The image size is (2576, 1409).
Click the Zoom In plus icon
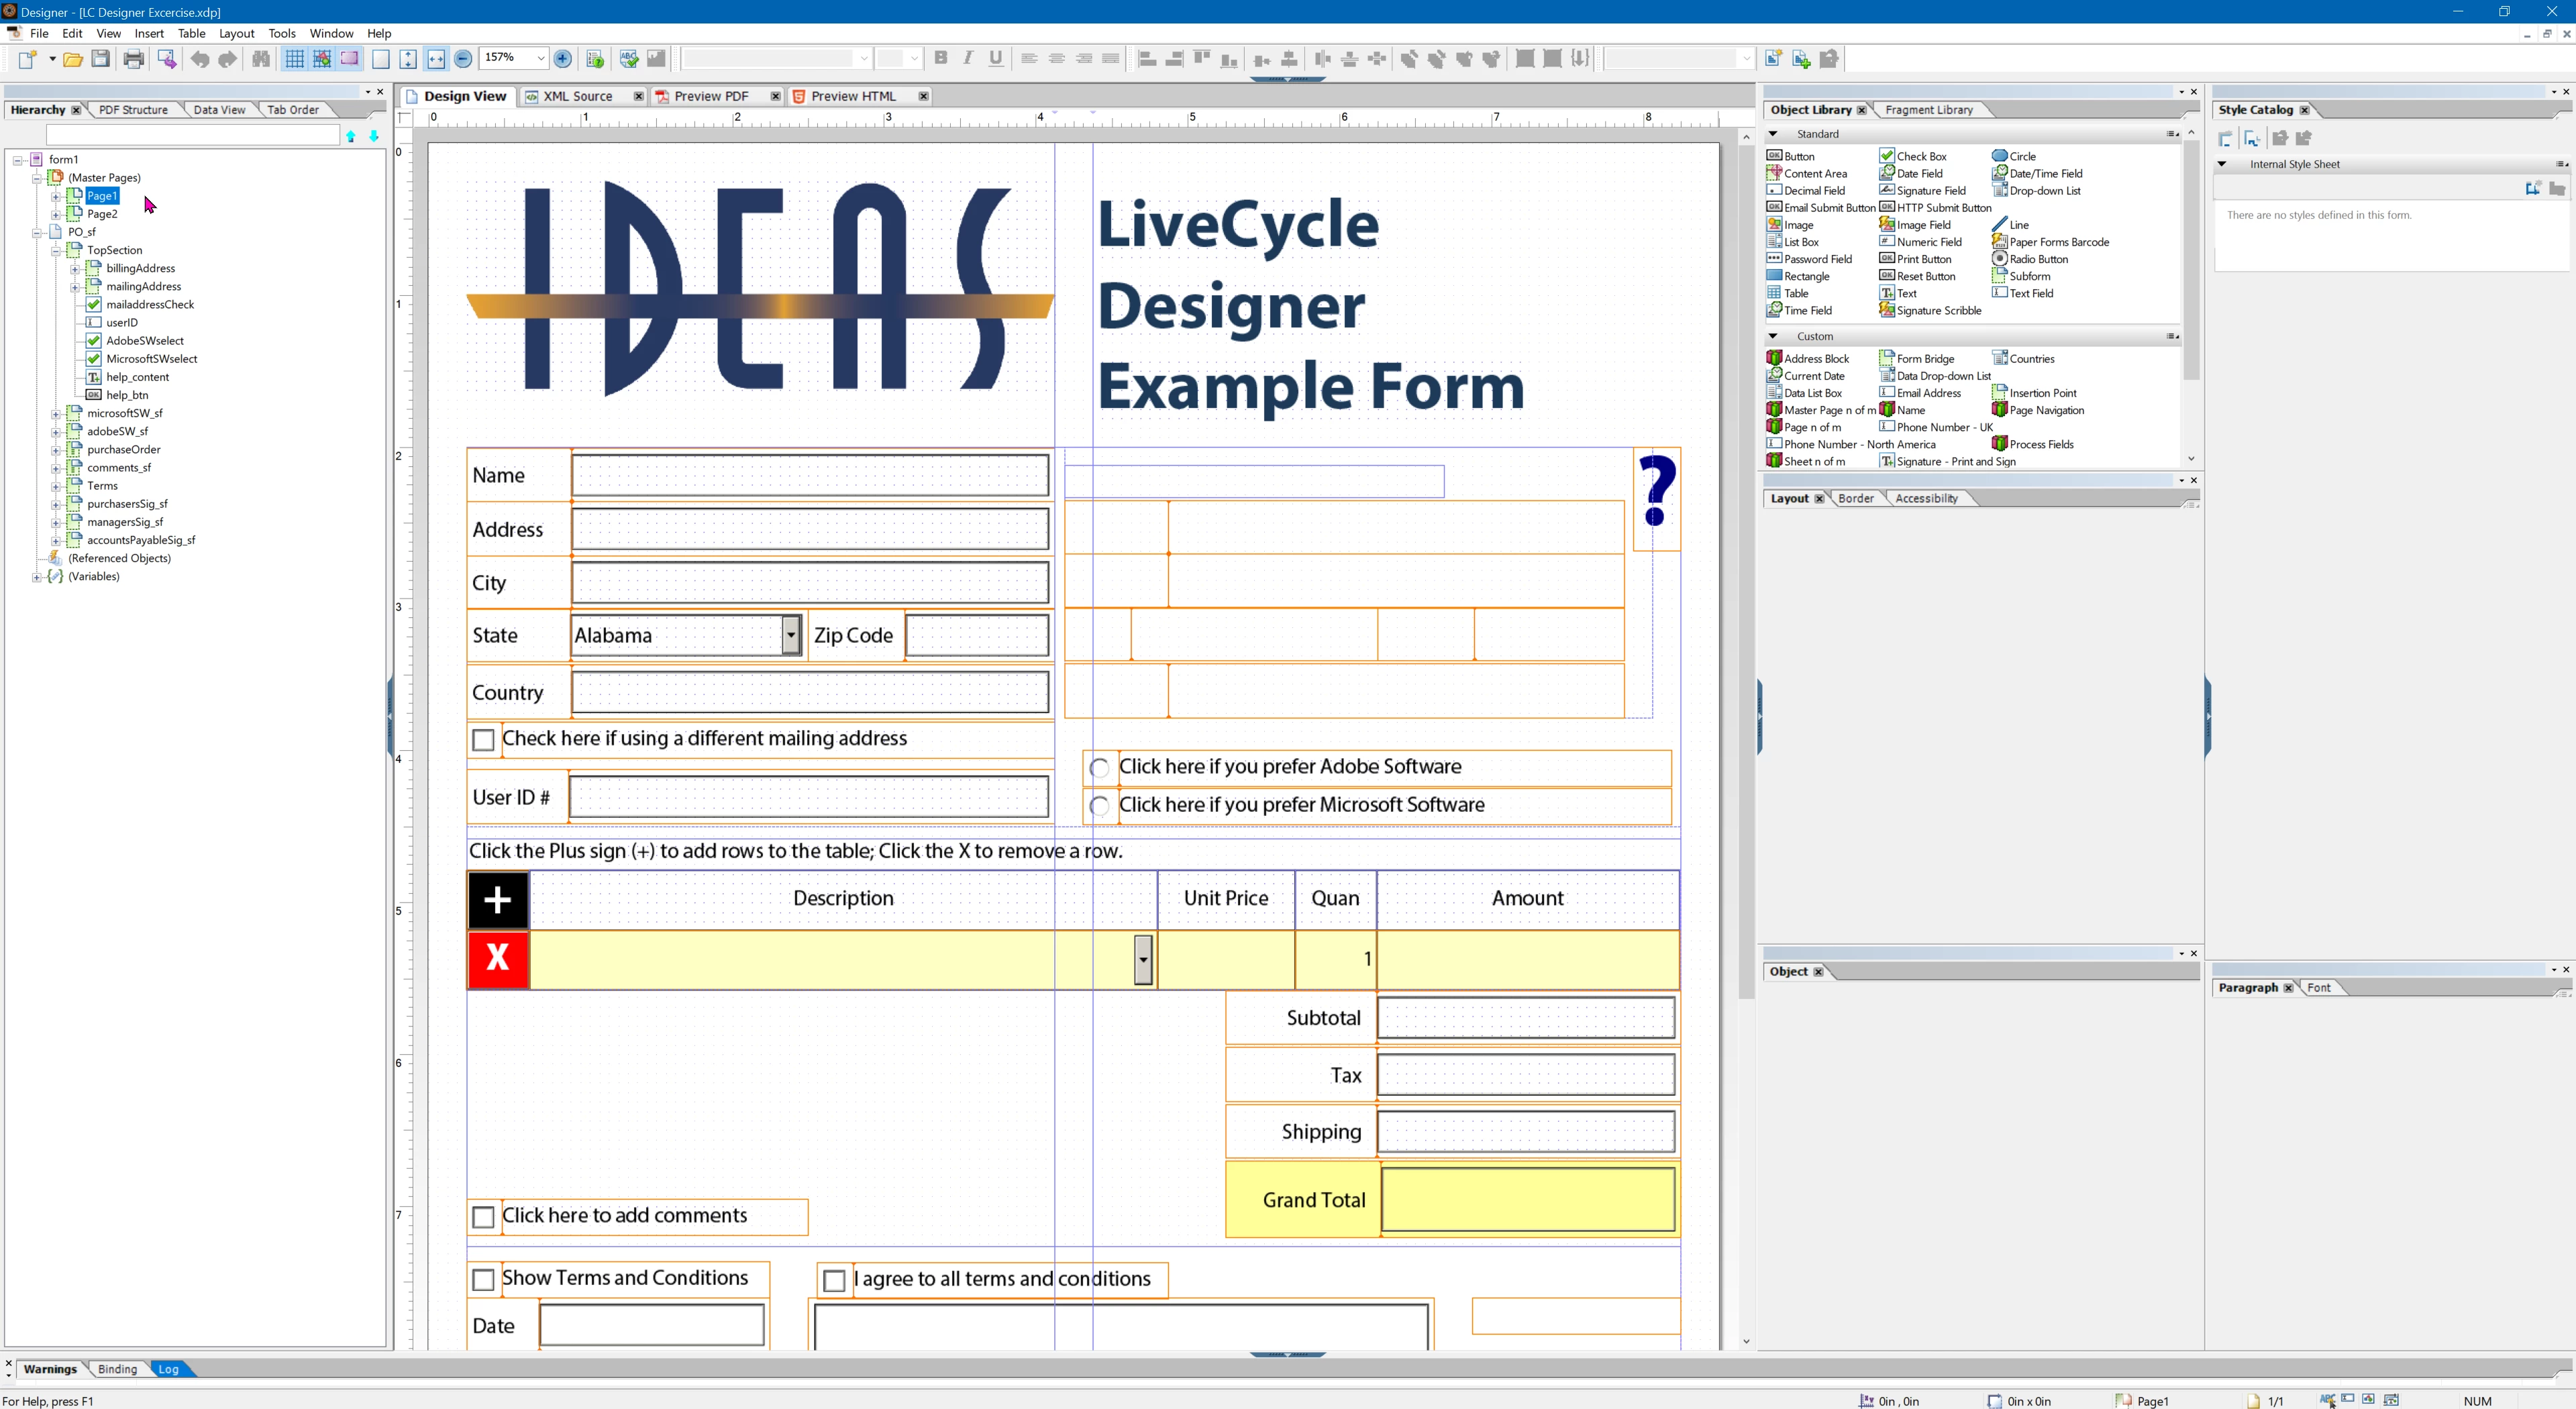pos(563,59)
